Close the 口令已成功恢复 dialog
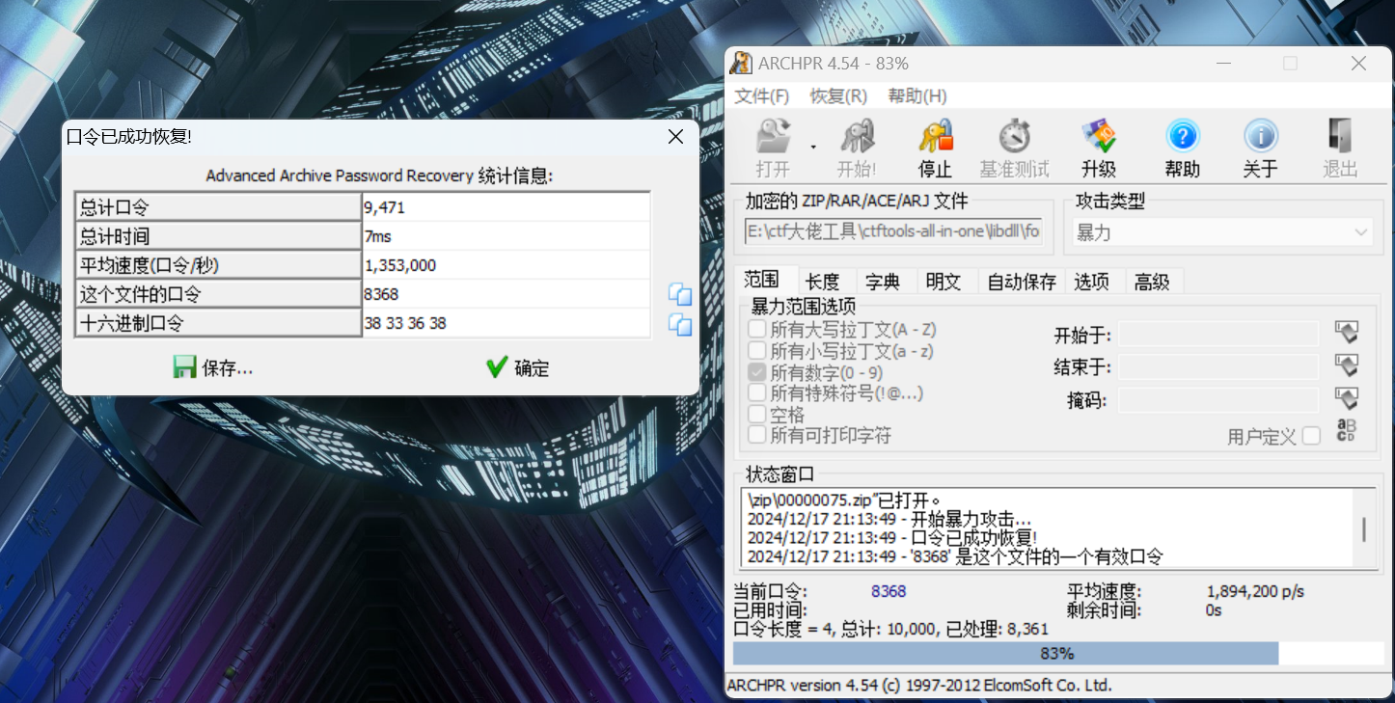Screen dimensions: 1395x703 click(x=675, y=136)
